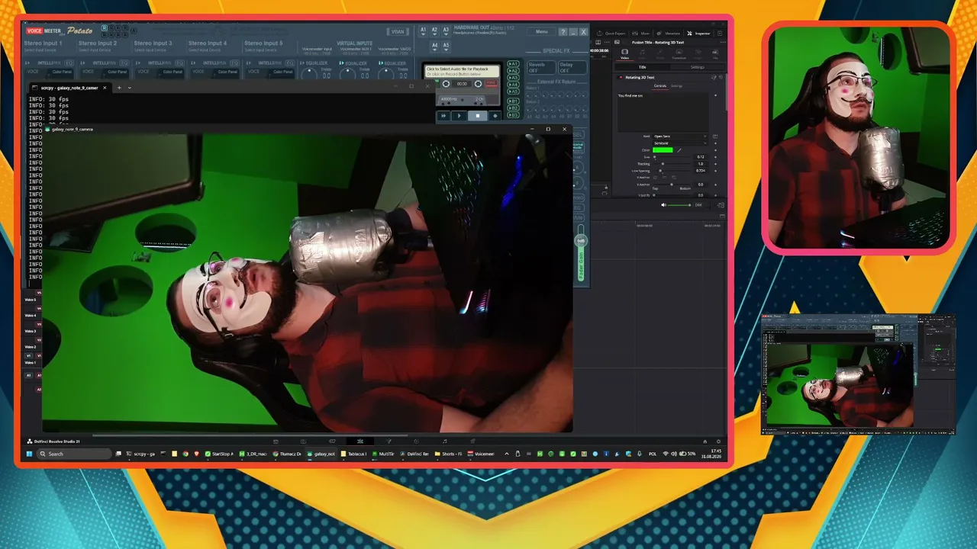Open Windows Start menu

coord(30,454)
